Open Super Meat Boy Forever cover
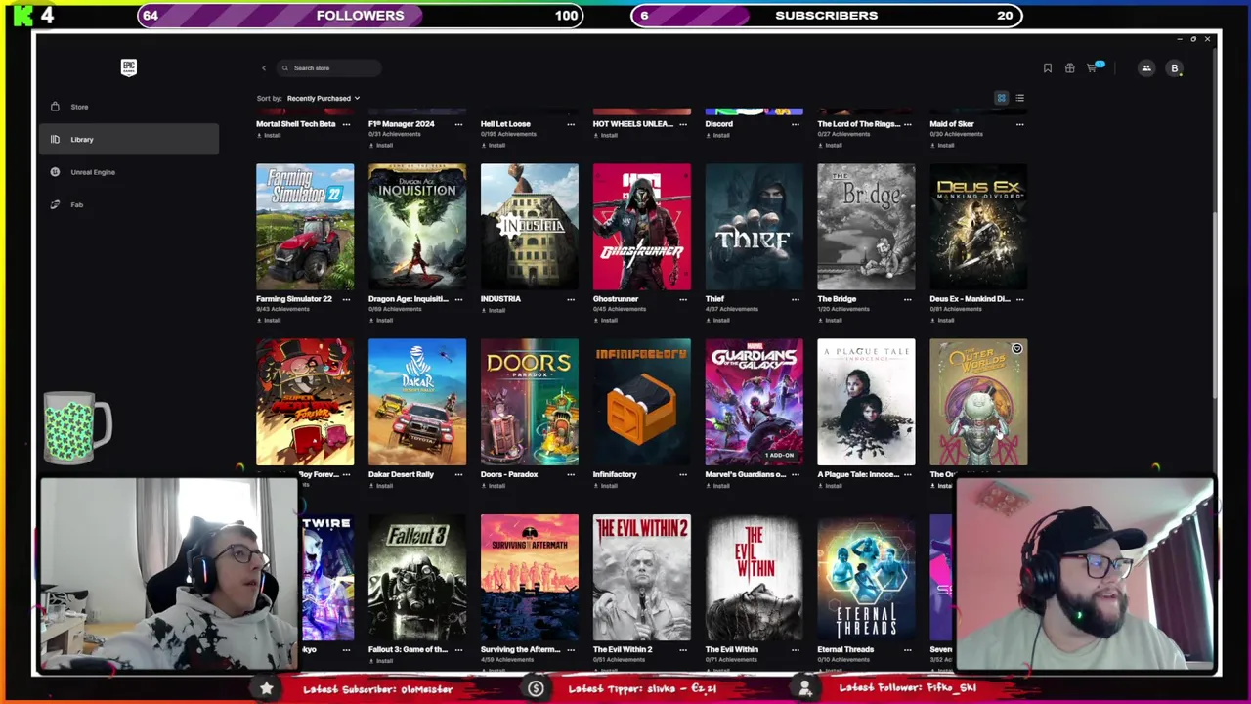 305,402
